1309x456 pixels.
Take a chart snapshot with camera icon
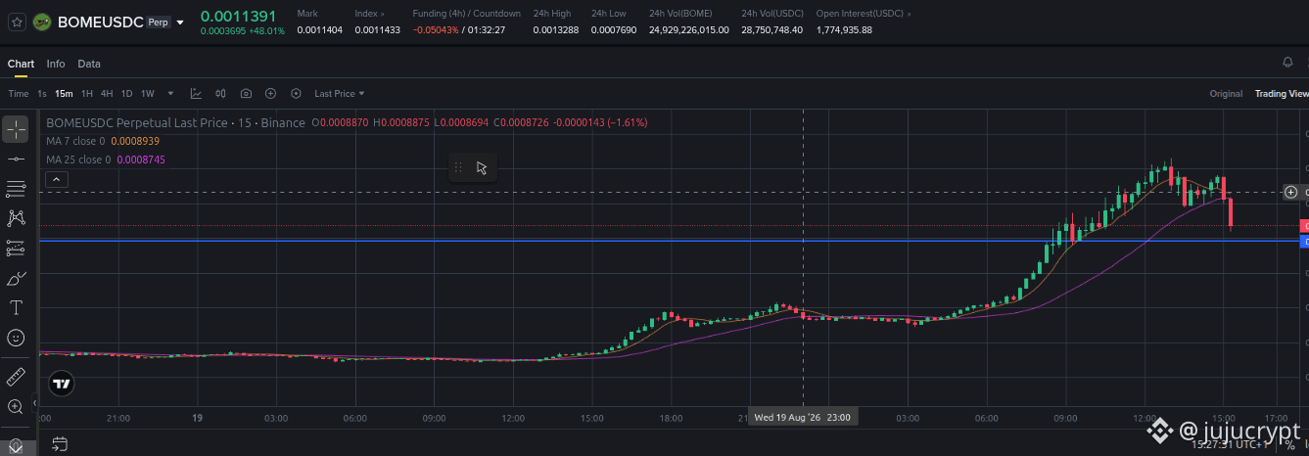pyautogui.click(x=246, y=94)
